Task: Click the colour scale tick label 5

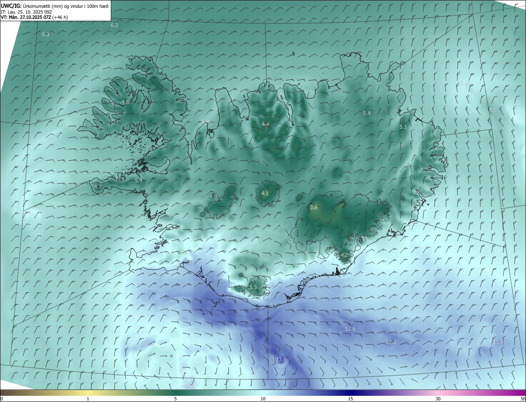Action: (x=175, y=399)
